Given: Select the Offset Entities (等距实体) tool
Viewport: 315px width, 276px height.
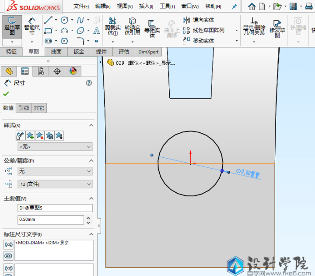Looking at the screenshot, I should coord(152,26).
